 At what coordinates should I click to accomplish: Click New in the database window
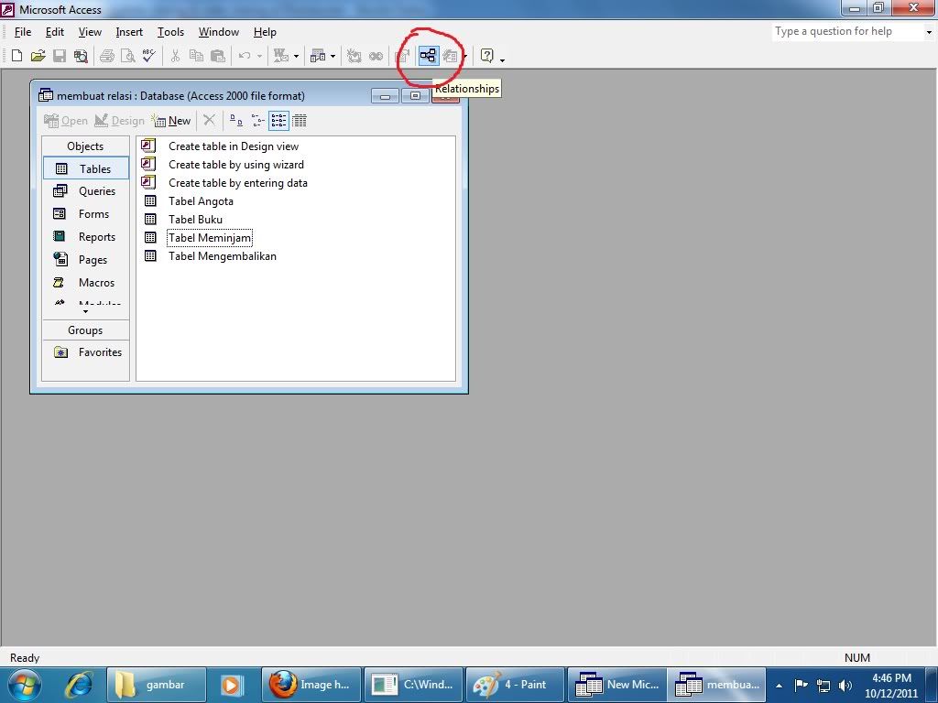[x=171, y=121]
